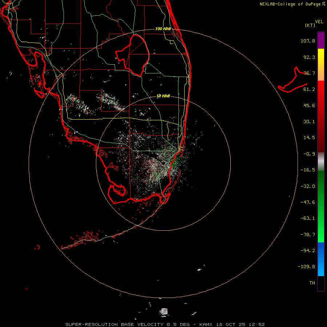Select the 92.3 scale value
The width and height of the screenshot is (327, 327).
point(309,57)
